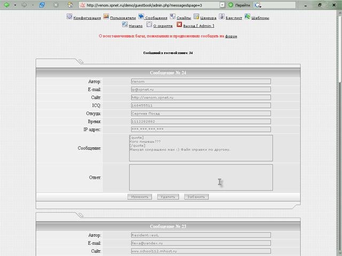Click the Удалить button for message 24

(168, 197)
